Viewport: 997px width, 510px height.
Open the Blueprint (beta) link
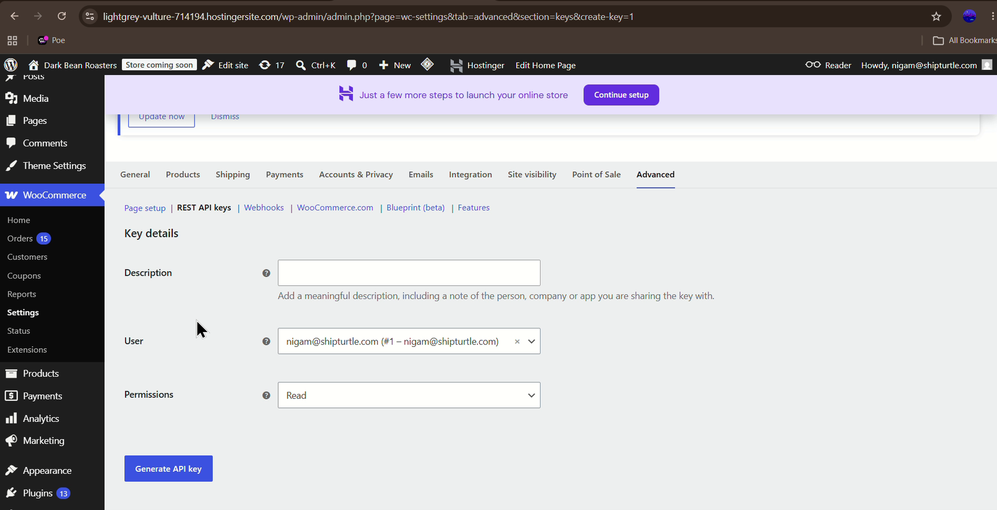point(415,207)
